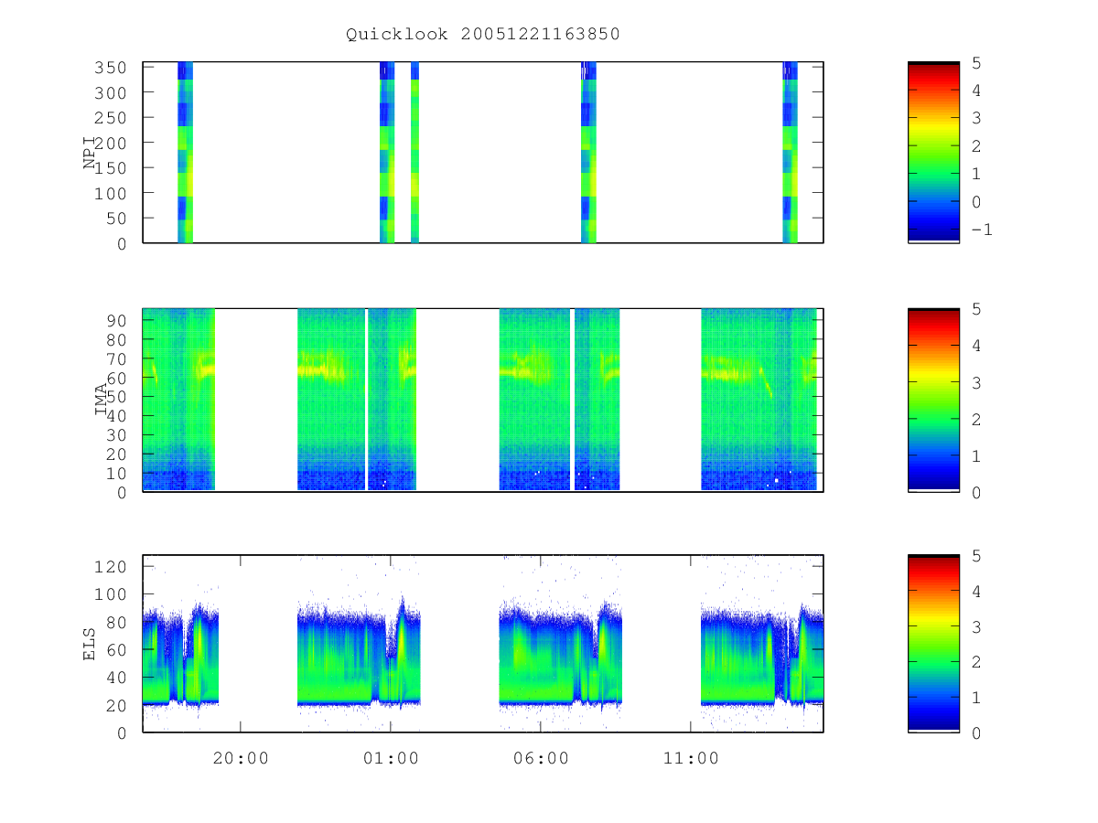Click the narrow NPI data strip after 01:00
Image resolution: width=1098 pixels, height=823 pixels.
pyautogui.click(x=415, y=153)
